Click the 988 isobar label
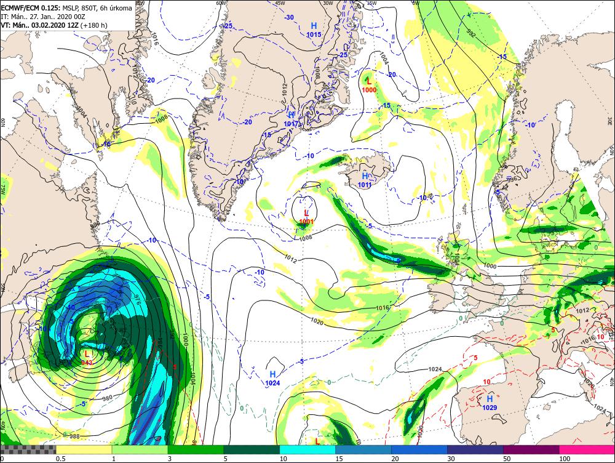615x463 pixels. point(74,436)
